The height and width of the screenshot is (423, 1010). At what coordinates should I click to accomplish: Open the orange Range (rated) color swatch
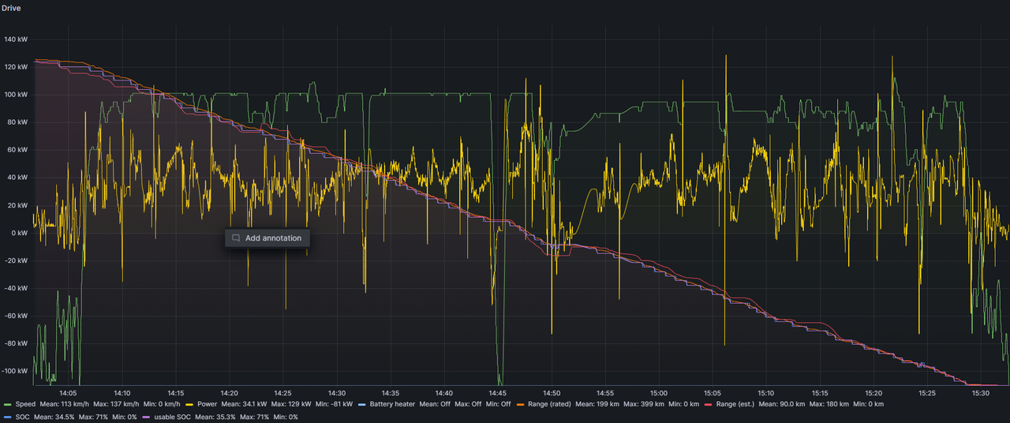(520, 404)
